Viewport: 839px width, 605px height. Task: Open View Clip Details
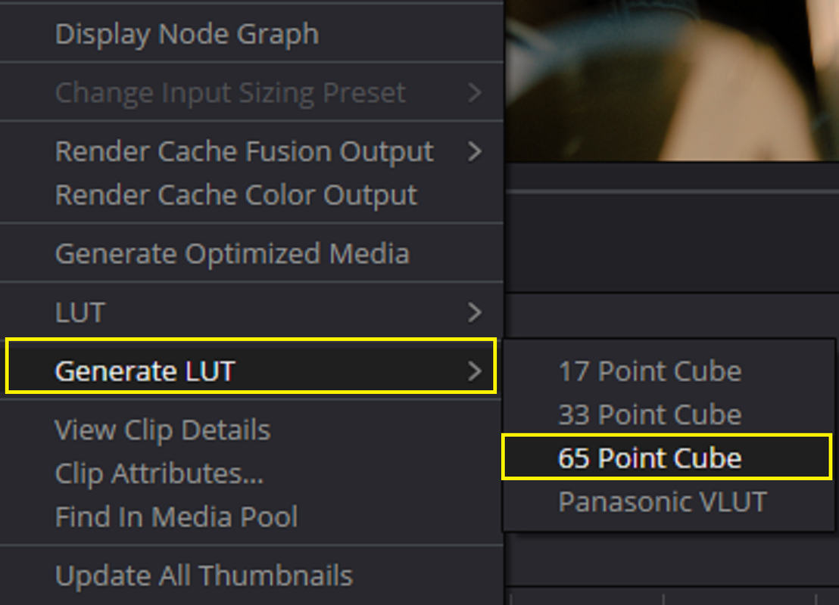click(251, 430)
